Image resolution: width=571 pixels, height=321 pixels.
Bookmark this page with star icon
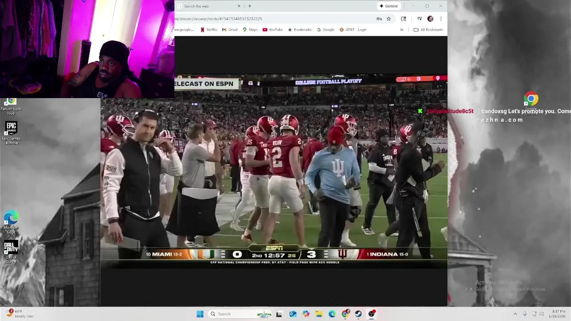389,19
